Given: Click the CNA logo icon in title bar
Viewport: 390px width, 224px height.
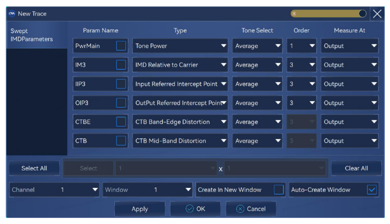Looking at the screenshot, I should pyautogui.click(x=12, y=14).
